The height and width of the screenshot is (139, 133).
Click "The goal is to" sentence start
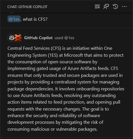(95, 109)
